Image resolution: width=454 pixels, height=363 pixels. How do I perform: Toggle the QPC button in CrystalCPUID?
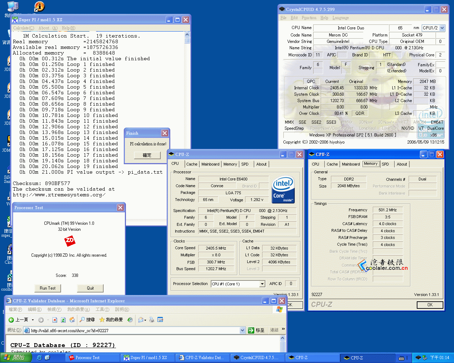pyautogui.click(x=311, y=82)
